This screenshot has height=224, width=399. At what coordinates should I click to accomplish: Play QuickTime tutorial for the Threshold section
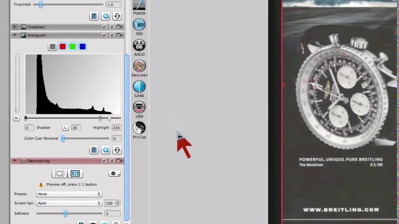pyautogui.click(x=106, y=16)
